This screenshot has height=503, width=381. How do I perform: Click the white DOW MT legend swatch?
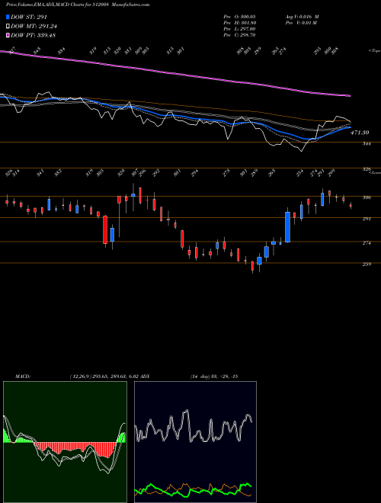click(x=8, y=26)
